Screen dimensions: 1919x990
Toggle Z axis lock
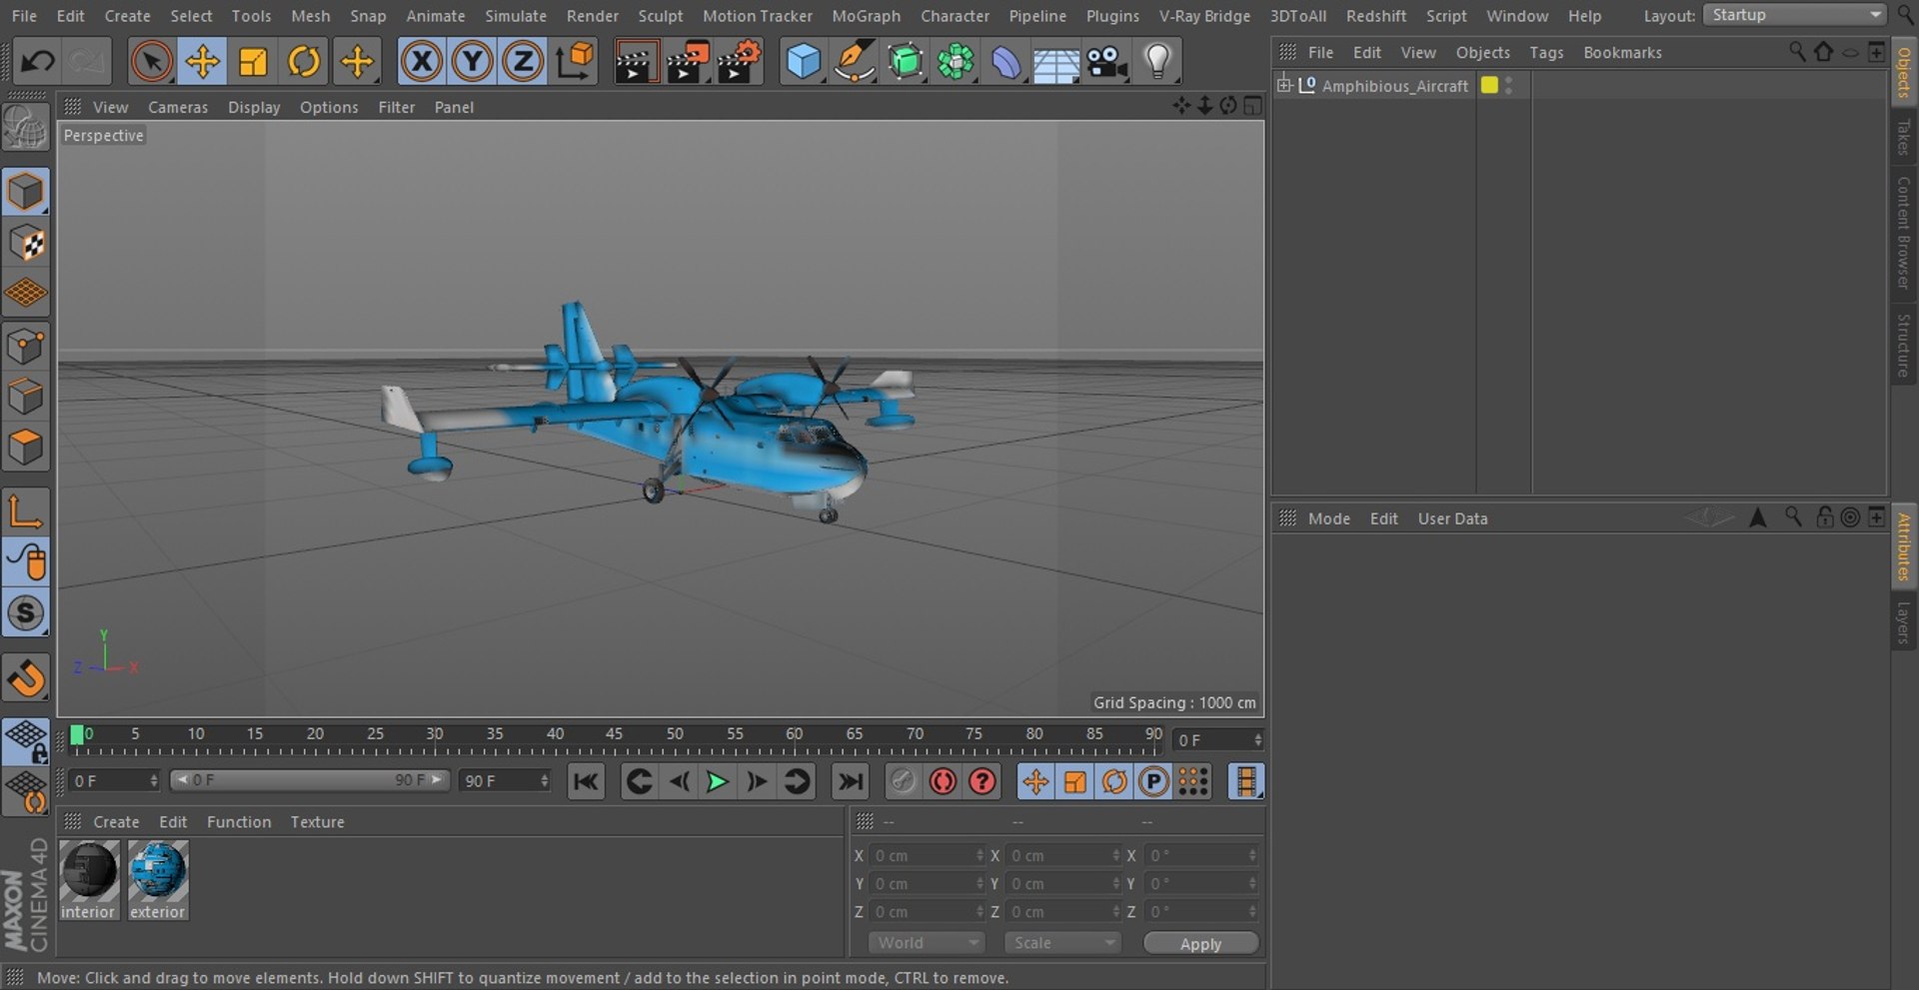click(522, 62)
